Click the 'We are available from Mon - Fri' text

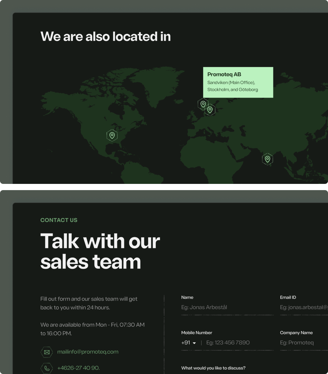[x=92, y=329]
